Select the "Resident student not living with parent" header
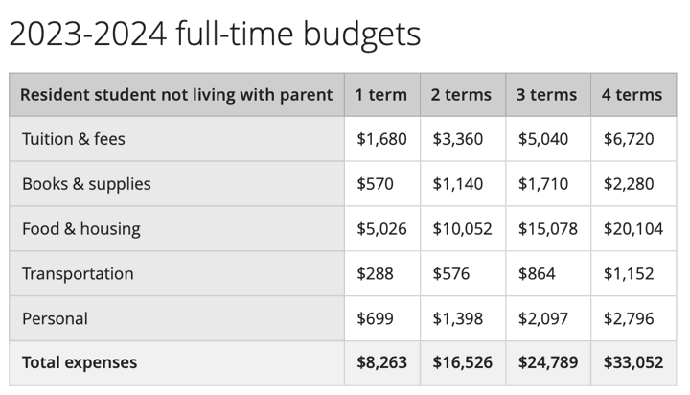 (x=176, y=95)
